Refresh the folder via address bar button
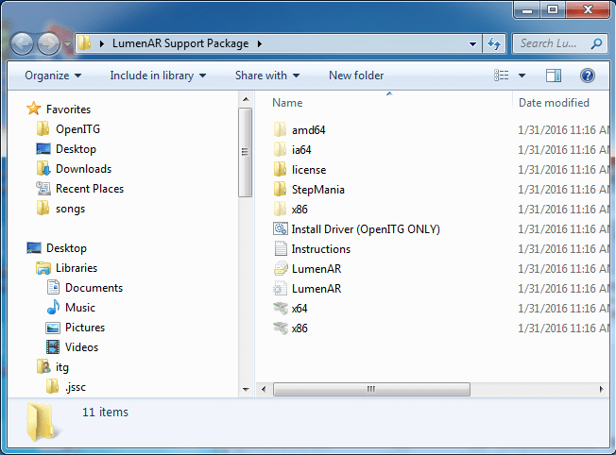Screen dimensions: 616x455 (x=494, y=43)
